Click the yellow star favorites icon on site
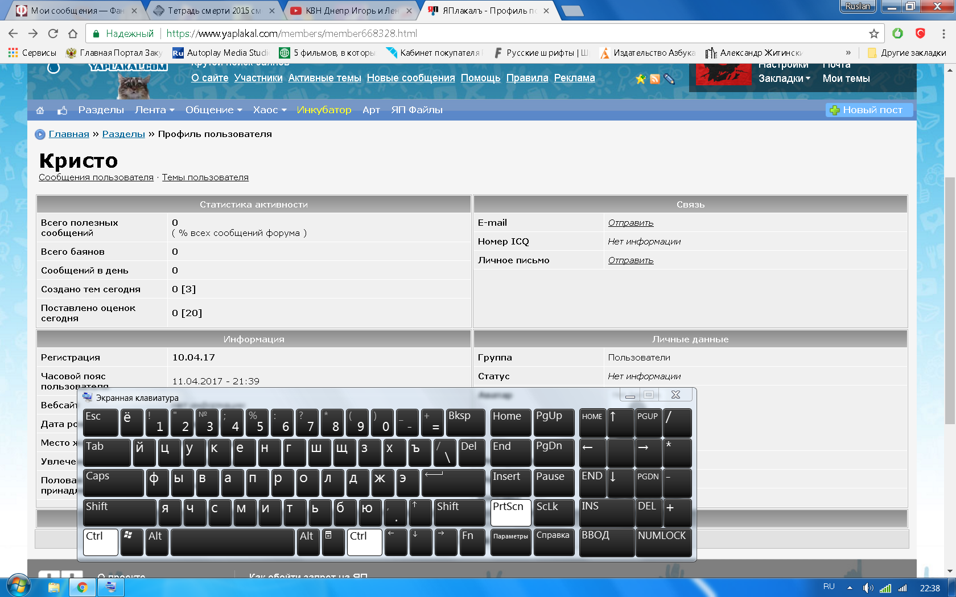The width and height of the screenshot is (956, 597). pos(641,79)
